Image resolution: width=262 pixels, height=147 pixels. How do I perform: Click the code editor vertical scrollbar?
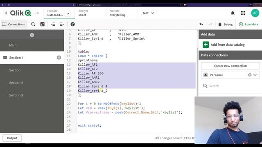click(x=197, y=72)
